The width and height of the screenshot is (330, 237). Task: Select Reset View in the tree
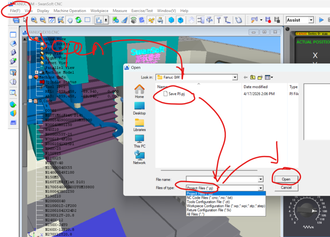56,63
